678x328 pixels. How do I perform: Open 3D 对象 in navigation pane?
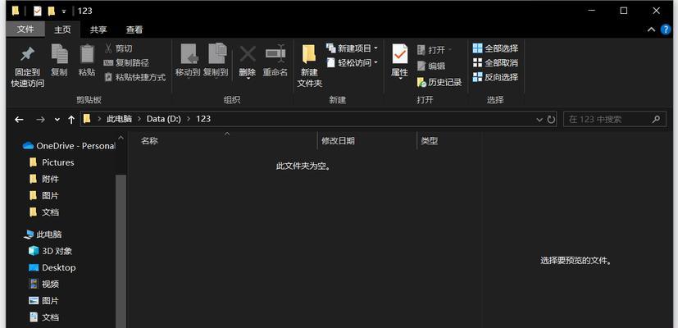tap(50, 251)
